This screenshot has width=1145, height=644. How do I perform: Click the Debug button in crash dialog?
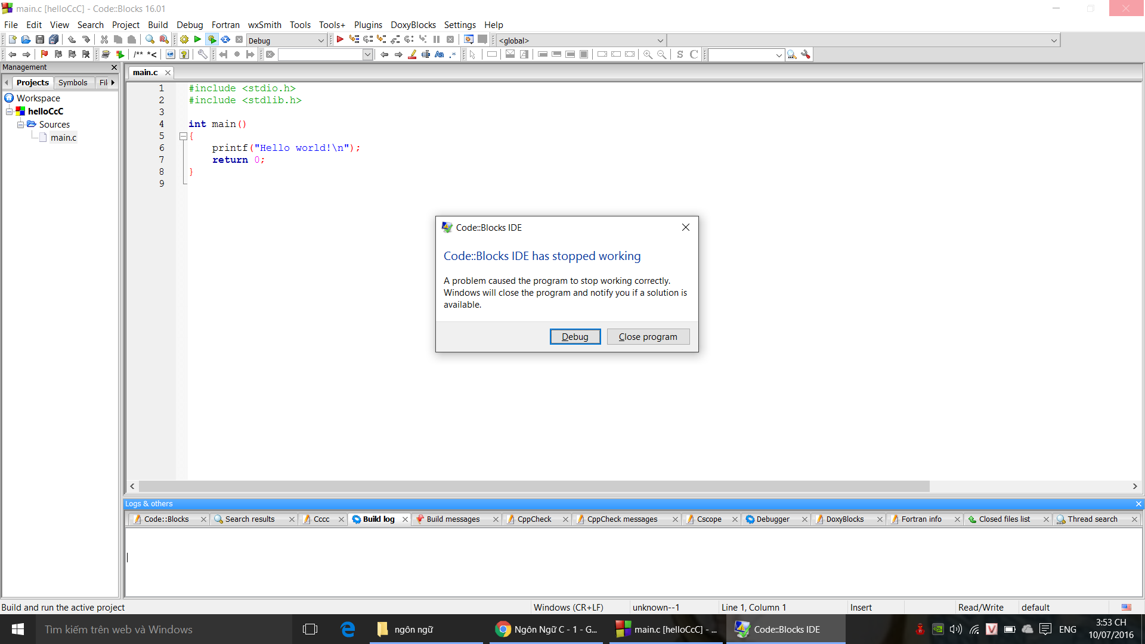point(574,337)
